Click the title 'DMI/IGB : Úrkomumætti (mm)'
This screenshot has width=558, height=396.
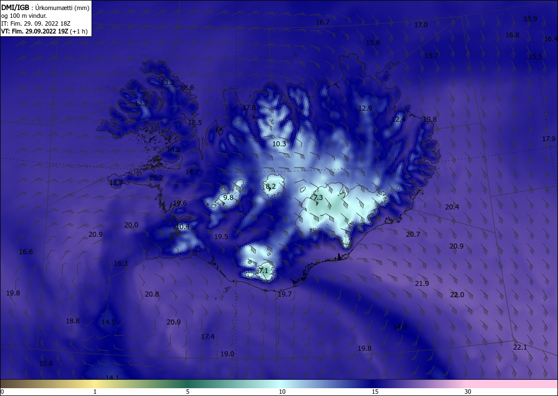pyautogui.click(x=45, y=7)
